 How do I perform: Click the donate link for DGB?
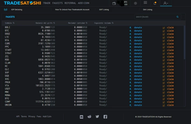(138, 76)
